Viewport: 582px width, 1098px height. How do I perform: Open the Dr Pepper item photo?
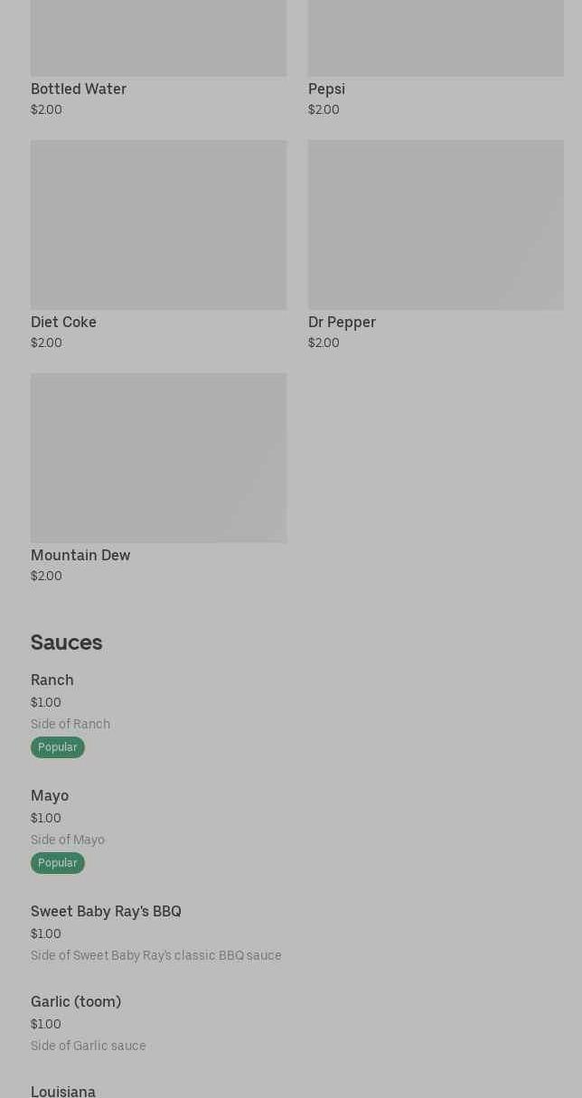(x=436, y=224)
